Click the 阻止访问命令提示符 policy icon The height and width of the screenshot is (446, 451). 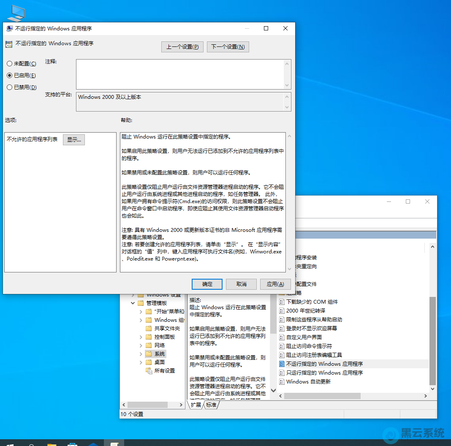[x=282, y=346]
